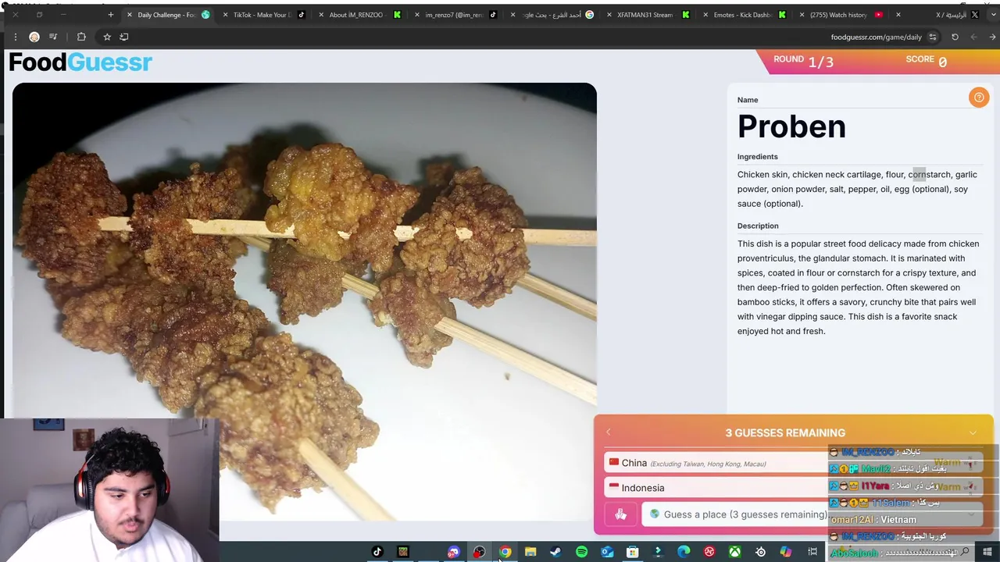Open Spotify from the taskbar
The height and width of the screenshot is (562, 1000).
[581, 552]
